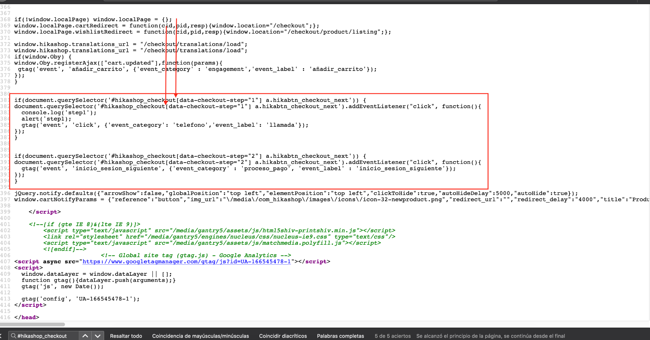650x340 pixels.
Task: Click the window.localPage.wishlistRedirect code line
Action: [202, 32]
